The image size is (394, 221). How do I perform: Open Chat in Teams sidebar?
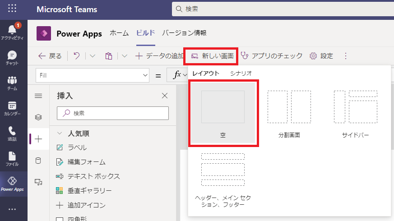point(12,58)
